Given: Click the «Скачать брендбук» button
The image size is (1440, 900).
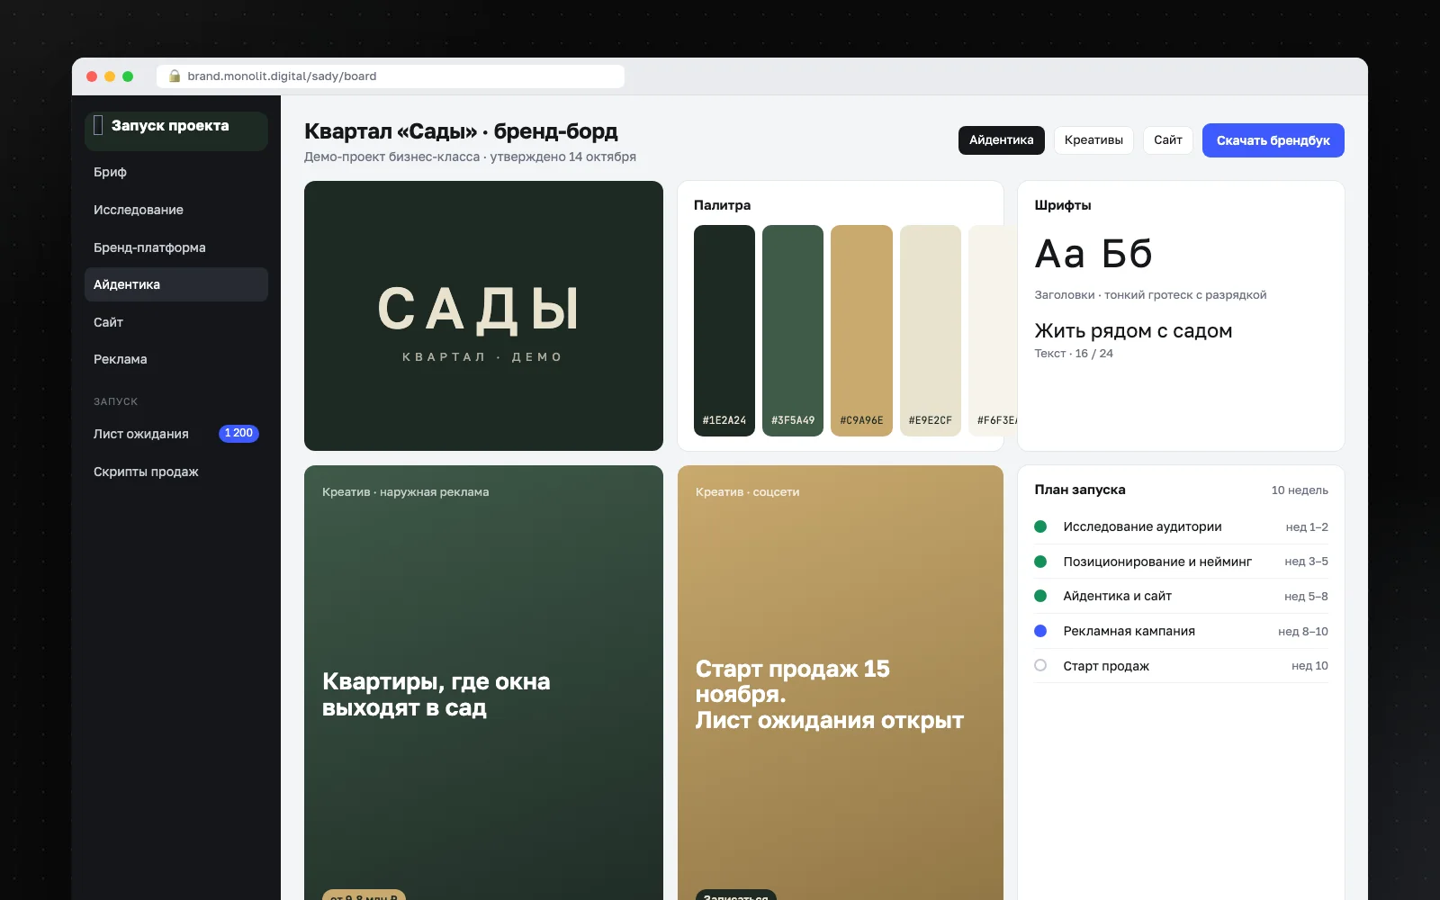Looking at the screenshot, I should (x=1273, y=140).
